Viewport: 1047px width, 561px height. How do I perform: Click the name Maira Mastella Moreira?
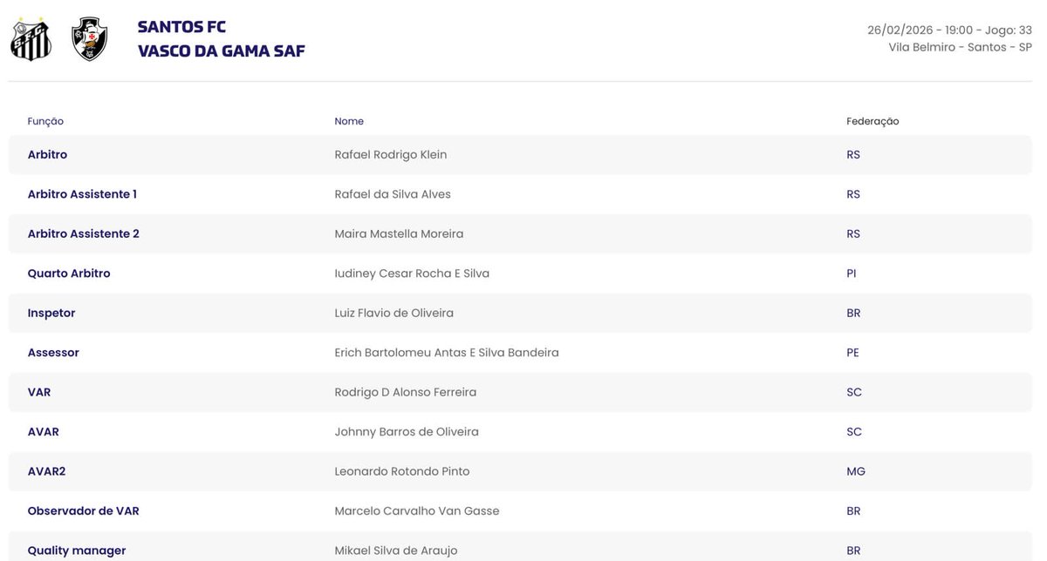click(x=399, y=233)
